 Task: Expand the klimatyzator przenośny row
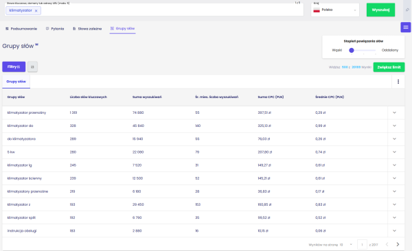[394, 112]
